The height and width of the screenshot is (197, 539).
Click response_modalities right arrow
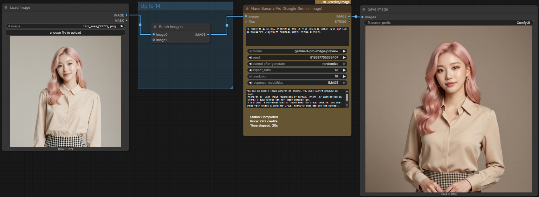(345, 83)
